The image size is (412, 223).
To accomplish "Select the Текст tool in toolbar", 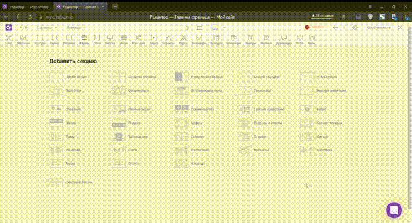I will pyautogui.click(x=9, y=40).
